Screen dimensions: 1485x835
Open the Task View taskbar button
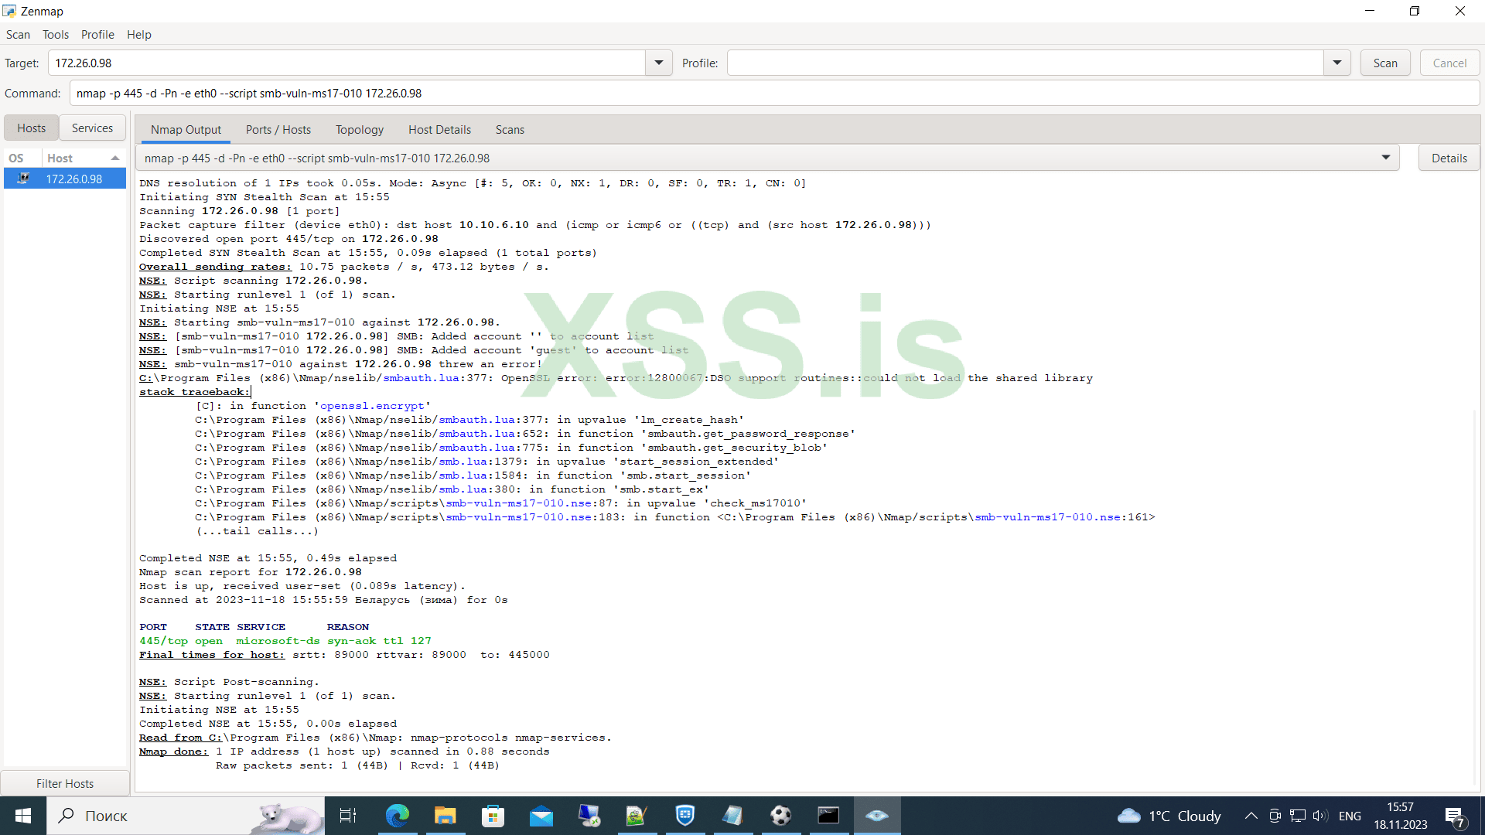pos(348,816)
